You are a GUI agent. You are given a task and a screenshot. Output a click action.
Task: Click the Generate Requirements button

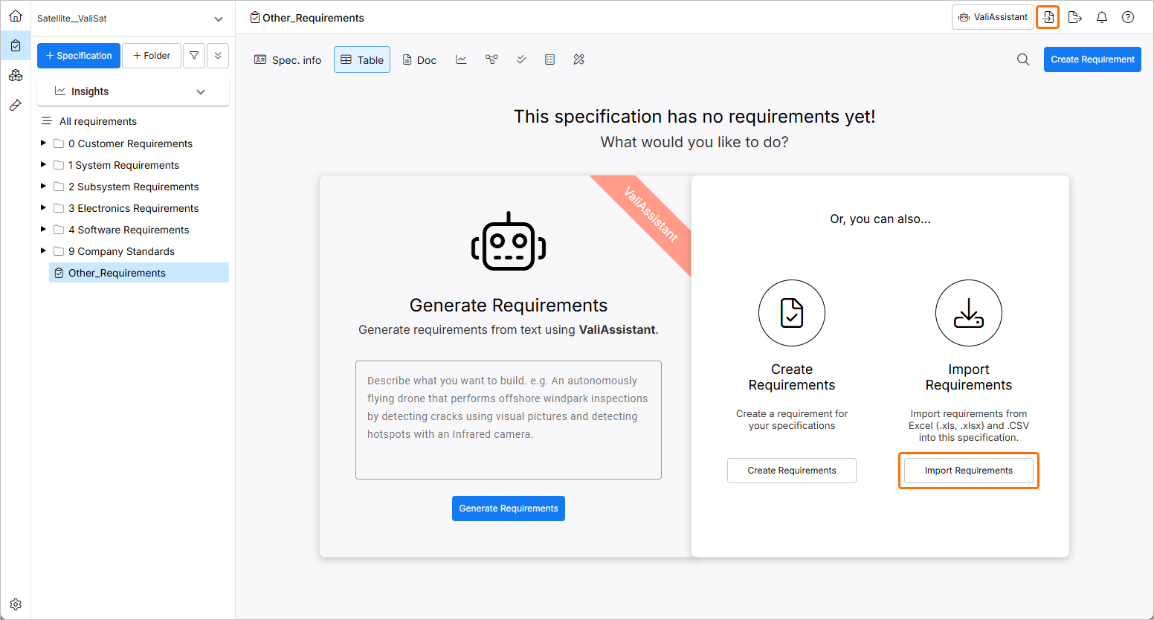coord(509,508)
